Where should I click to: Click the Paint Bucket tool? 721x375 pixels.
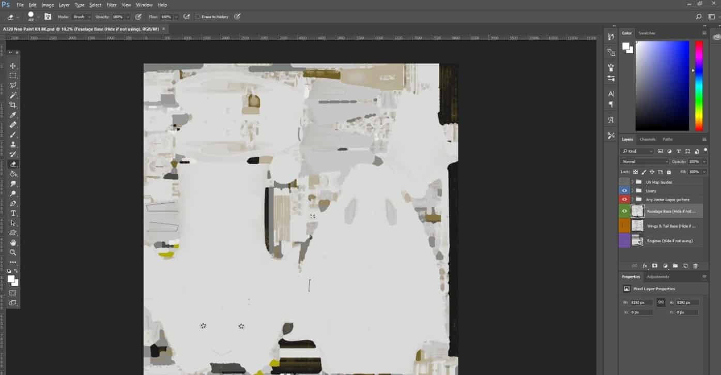[x=13, y=174]
